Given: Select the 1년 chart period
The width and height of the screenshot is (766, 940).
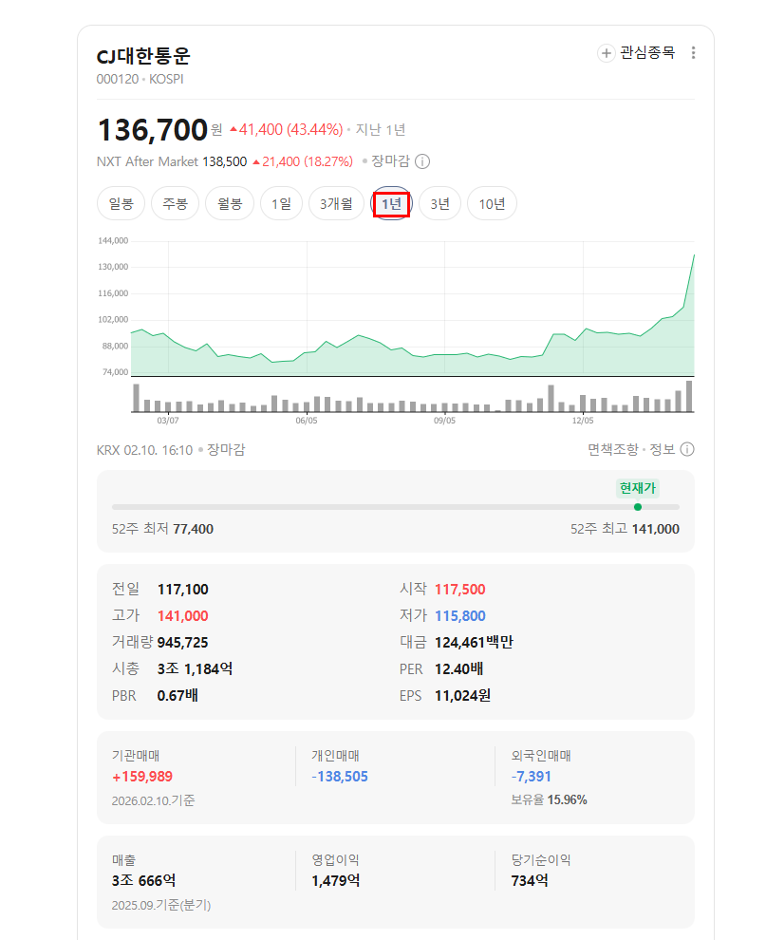Looking at the screenshot, I should tap(391, 203).
